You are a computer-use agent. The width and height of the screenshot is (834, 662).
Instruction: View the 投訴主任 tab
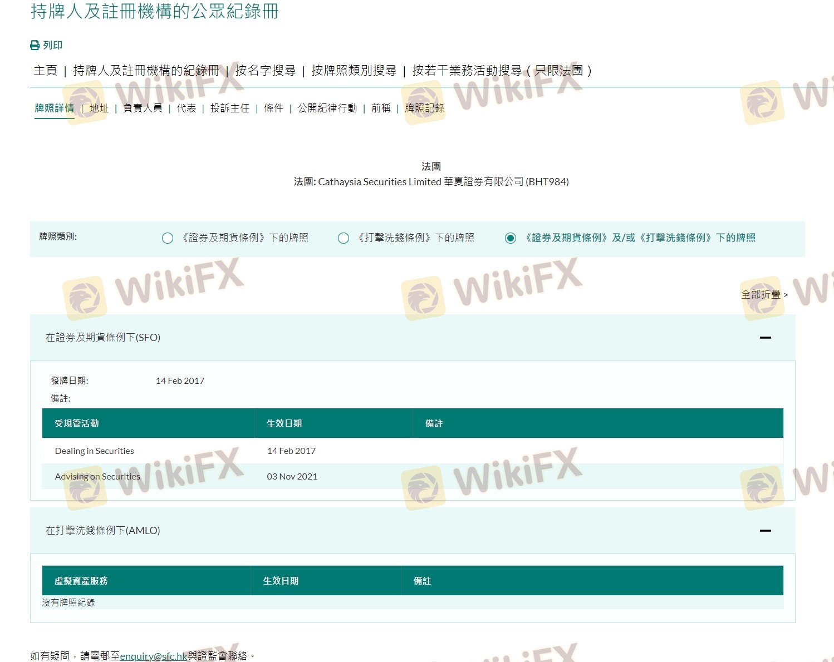[229, 108]
